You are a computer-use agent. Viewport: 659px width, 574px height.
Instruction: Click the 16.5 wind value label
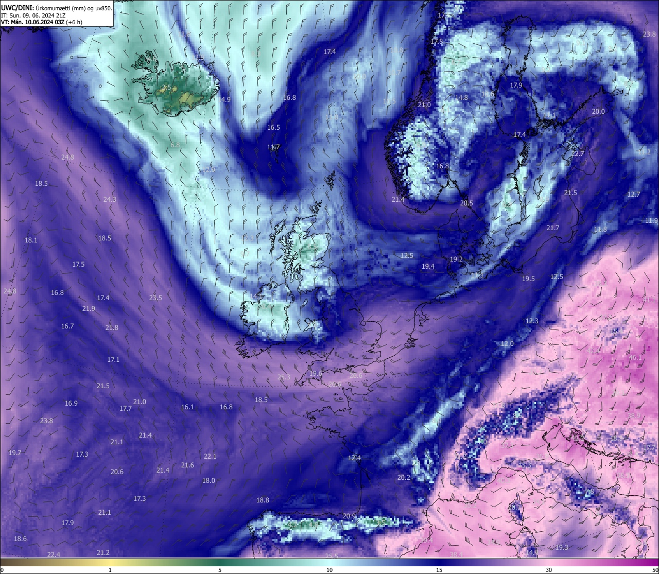(x=273, y=127)
